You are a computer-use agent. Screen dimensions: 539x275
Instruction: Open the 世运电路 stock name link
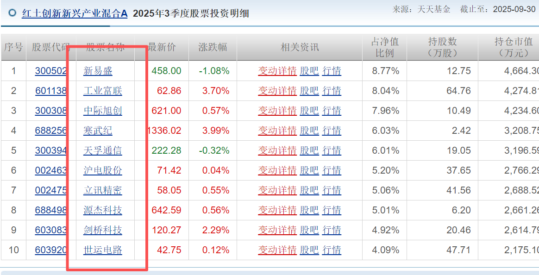tap(103, 250)
